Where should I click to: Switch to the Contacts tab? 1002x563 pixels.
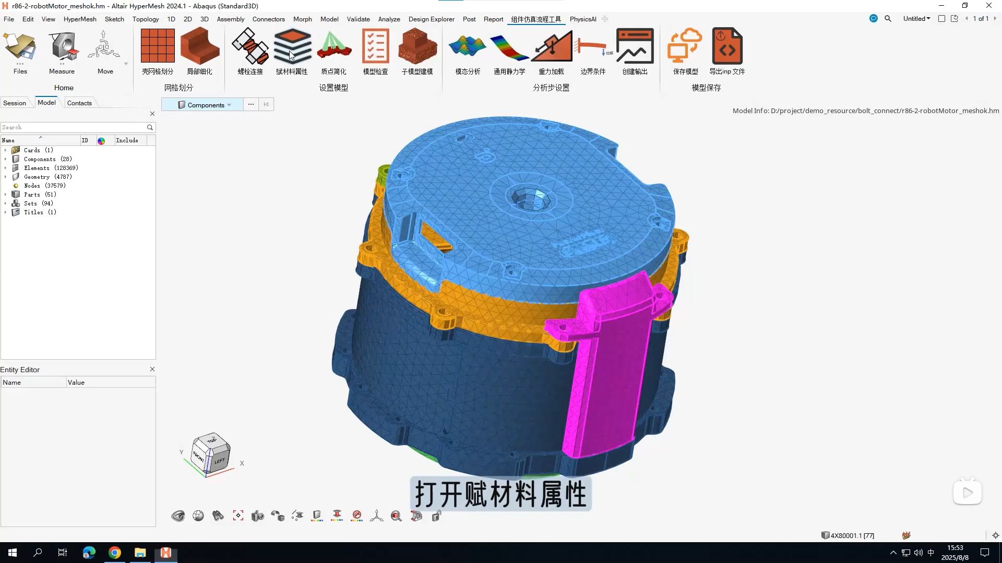pos(79,103)
